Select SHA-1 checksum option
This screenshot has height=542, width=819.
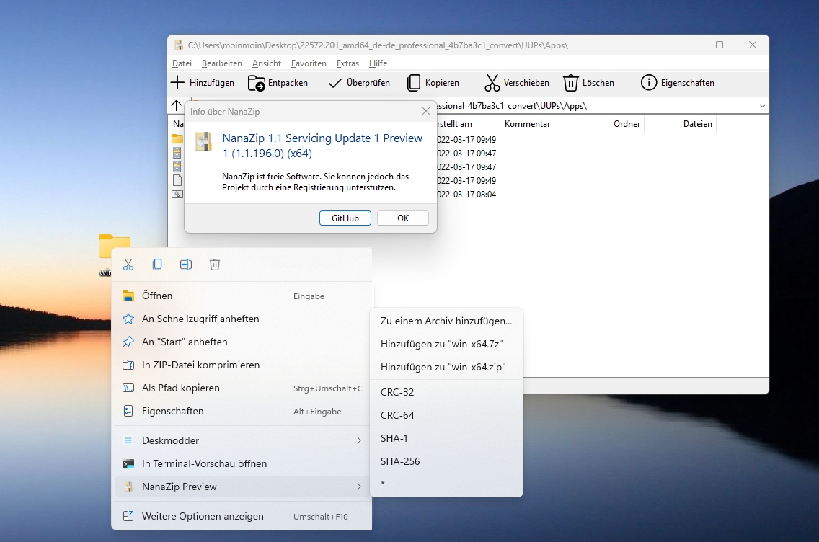(446, 438)
